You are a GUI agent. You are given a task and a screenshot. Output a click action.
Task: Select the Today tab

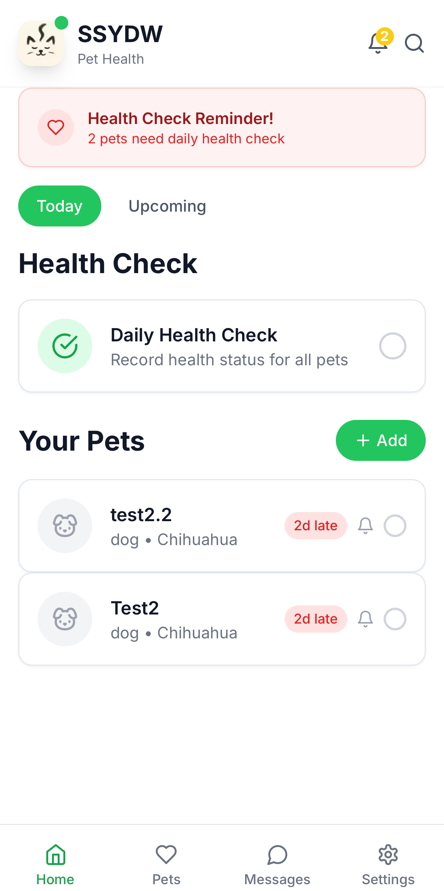(x=60, y=206)
